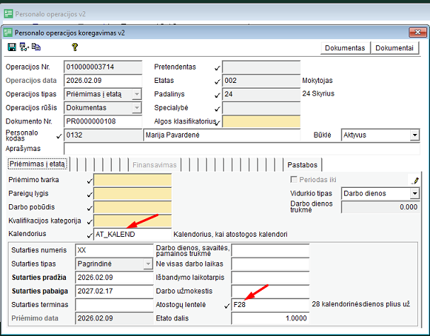Click the Aprašymas text field
This screenshot has height=336, width=430.
[241, 149]
